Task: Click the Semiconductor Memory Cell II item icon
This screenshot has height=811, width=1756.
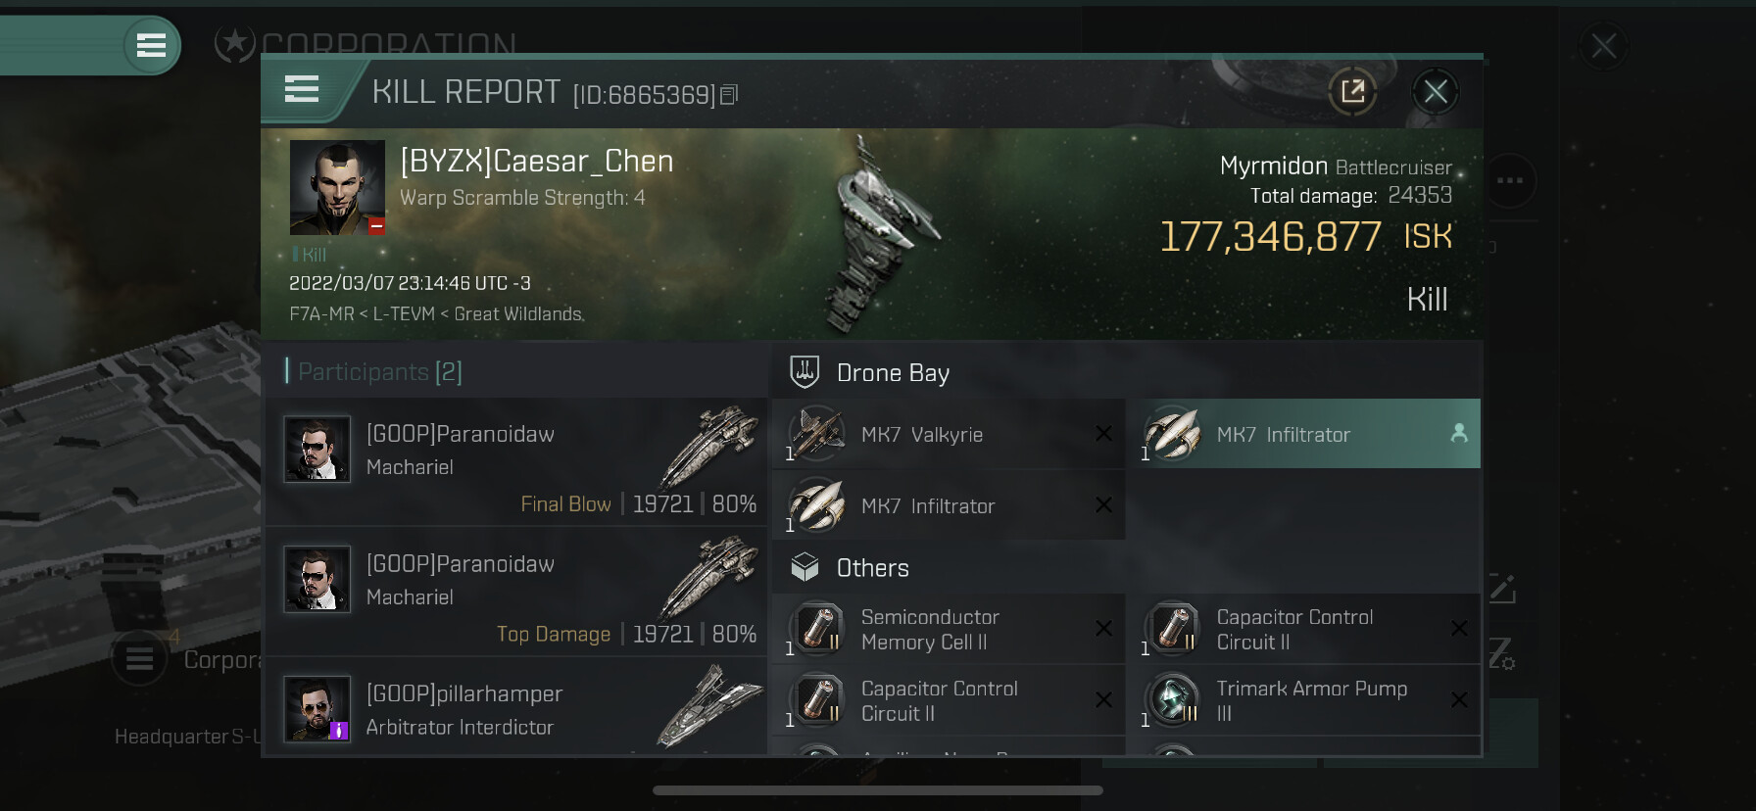Action: click(816, 629)
